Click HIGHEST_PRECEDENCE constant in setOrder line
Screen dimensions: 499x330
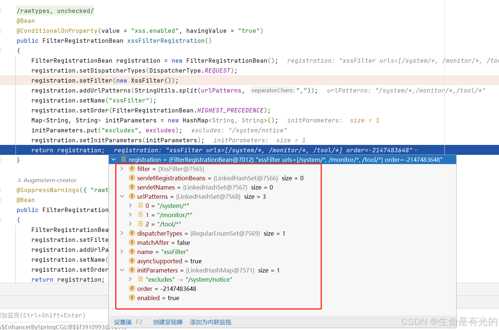point(231,110)
